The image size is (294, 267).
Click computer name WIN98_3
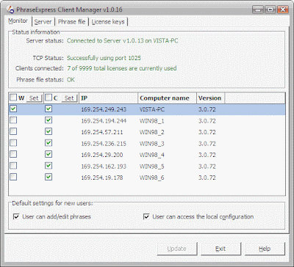click(152, 144)
